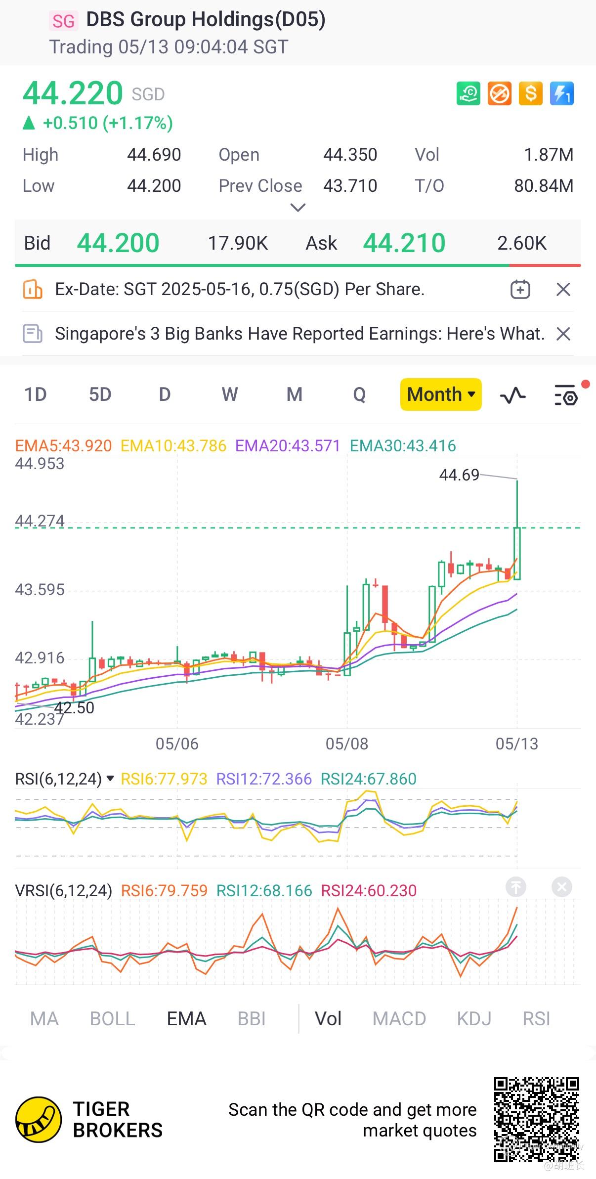596x1179 pixels.
Task: Move VRSI indicator panel to top
Action: (516, 887)
